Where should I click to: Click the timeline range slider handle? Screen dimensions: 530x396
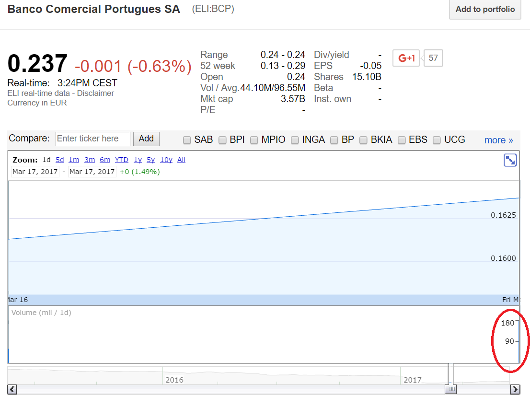(450, 389)
